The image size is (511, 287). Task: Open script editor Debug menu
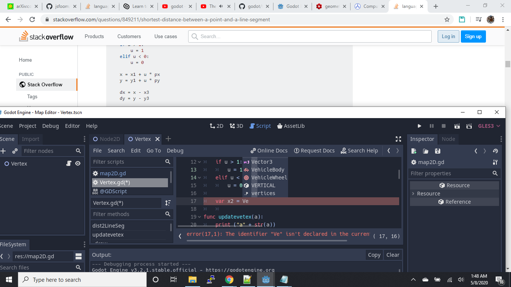[x=175, y=151]
